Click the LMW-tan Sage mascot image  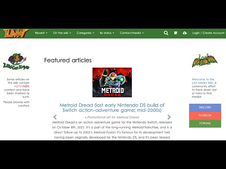click(x=16, y=61)
